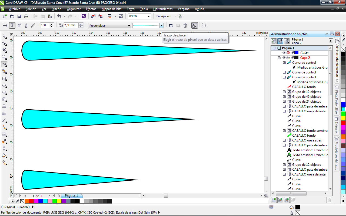Image resolution: width=346 pixels, height=216 pixels.
Task: Select Grupo de 46 objetos row
Action: click(x=307, y=97)
